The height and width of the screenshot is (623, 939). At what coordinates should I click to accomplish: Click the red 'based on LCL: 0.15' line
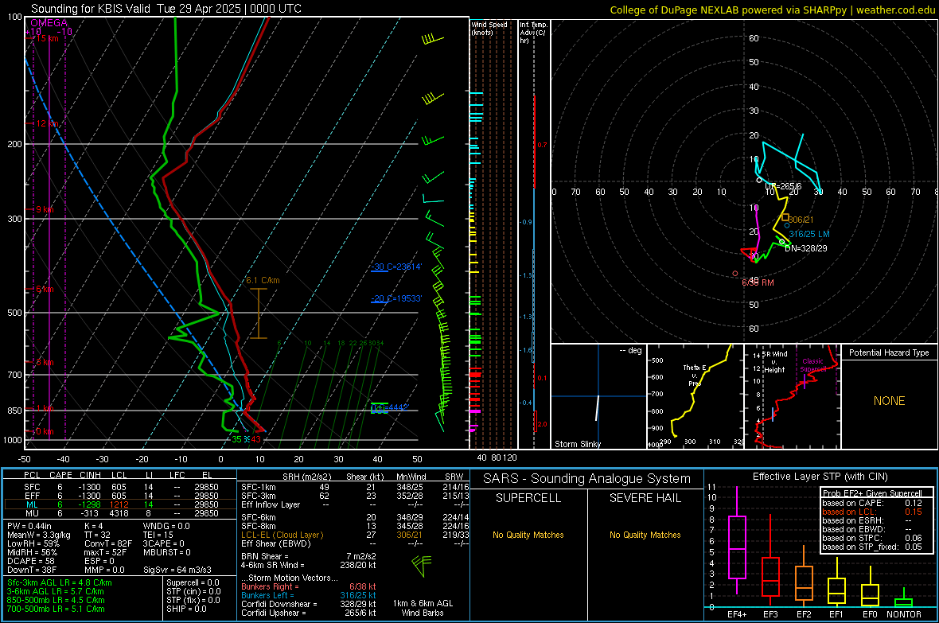pyautogui.click(x=872, y=512)
